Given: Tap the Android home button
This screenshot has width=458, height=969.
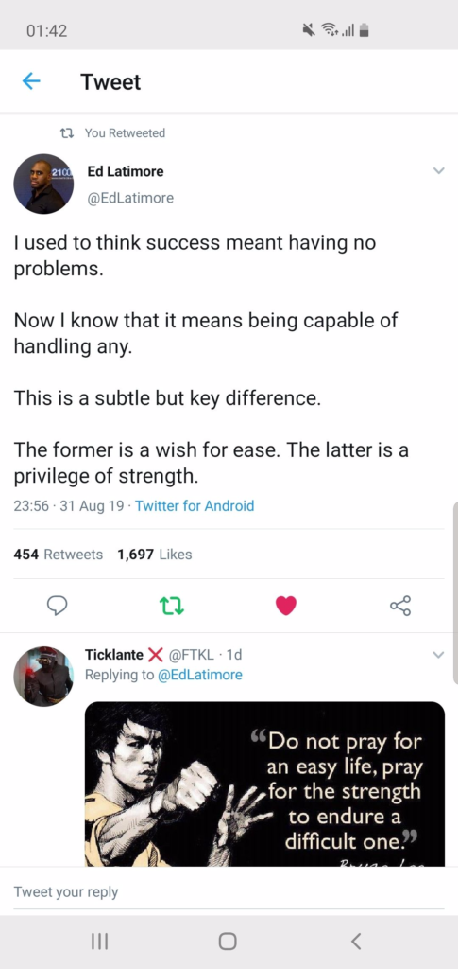Looking at the screenshot, I should point(228,942).
